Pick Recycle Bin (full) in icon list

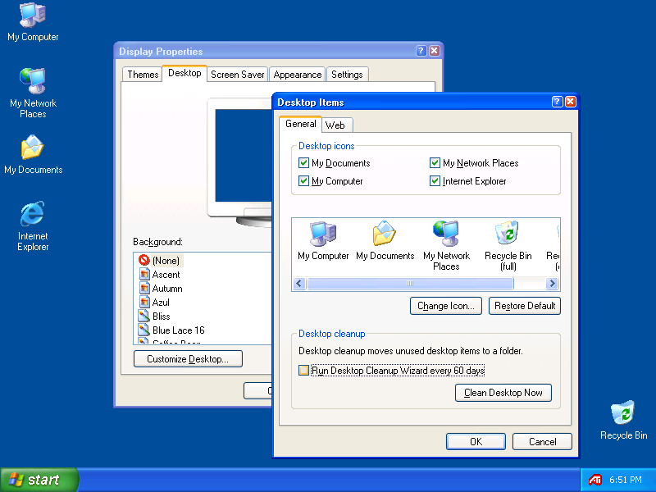508,246
